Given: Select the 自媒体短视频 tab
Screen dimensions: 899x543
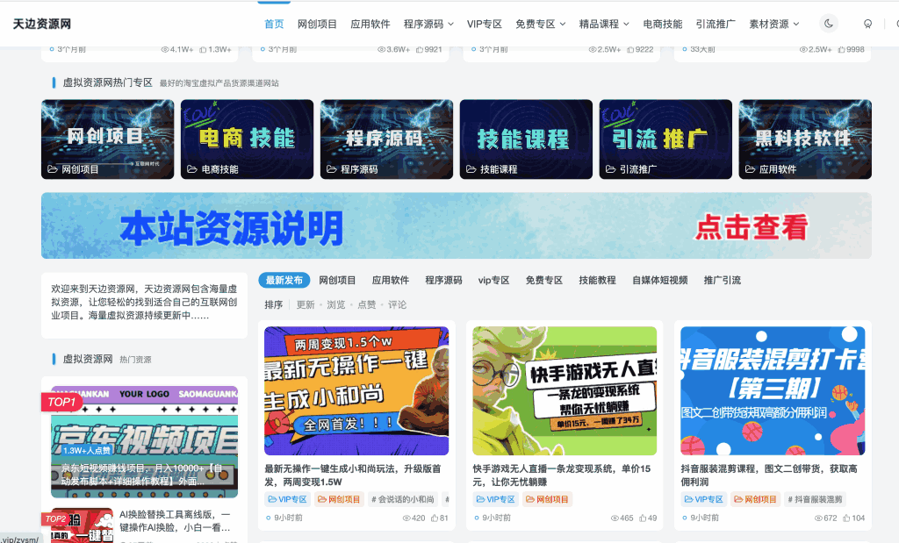Looking at the screenshot, I should coord(659,281).
